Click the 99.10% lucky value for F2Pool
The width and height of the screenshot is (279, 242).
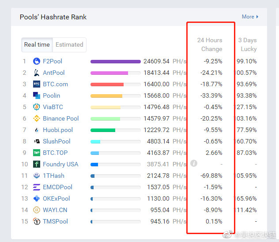(x=247, y=61)
